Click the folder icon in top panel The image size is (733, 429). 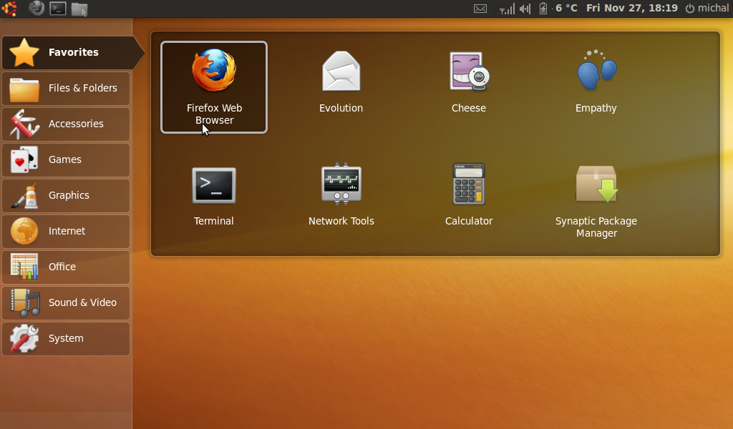pyautogui.click(x=79, y=9)
